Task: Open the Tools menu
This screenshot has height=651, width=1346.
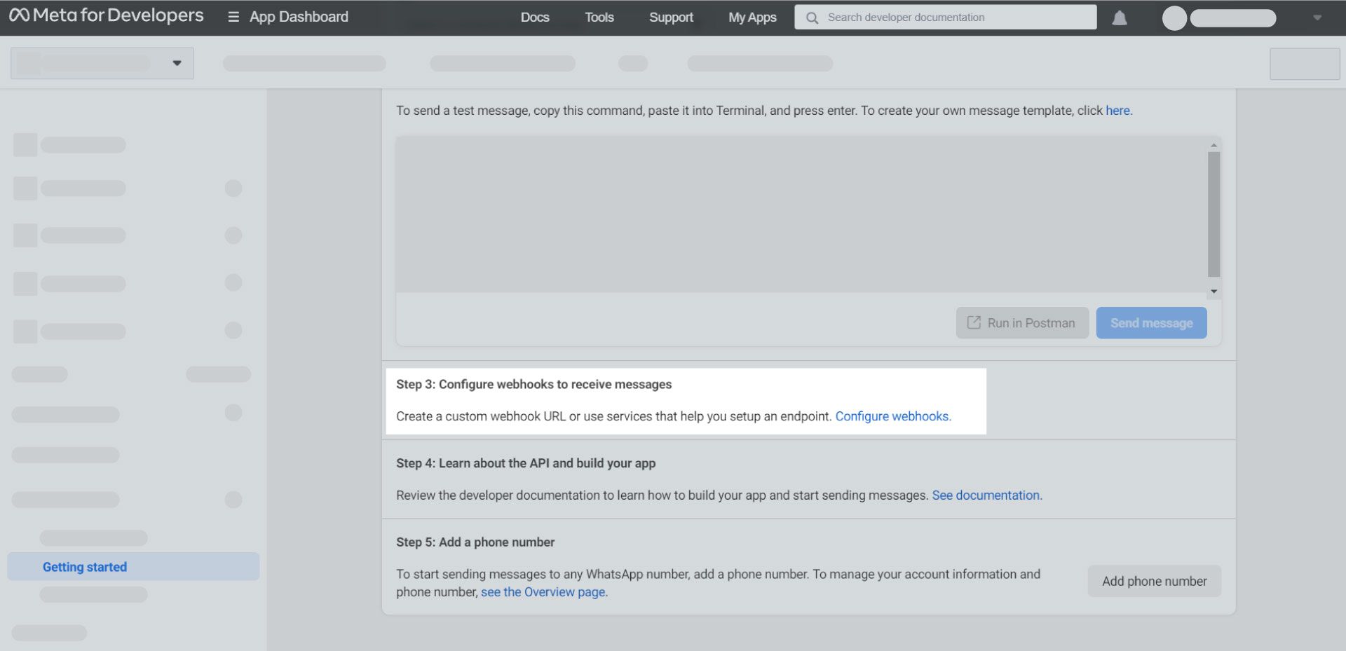Action: pos(599,18)
